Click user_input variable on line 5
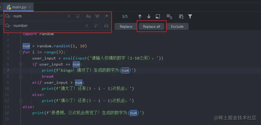The width and height of the screenshot is (261, 125). click(x=44, y=58)
